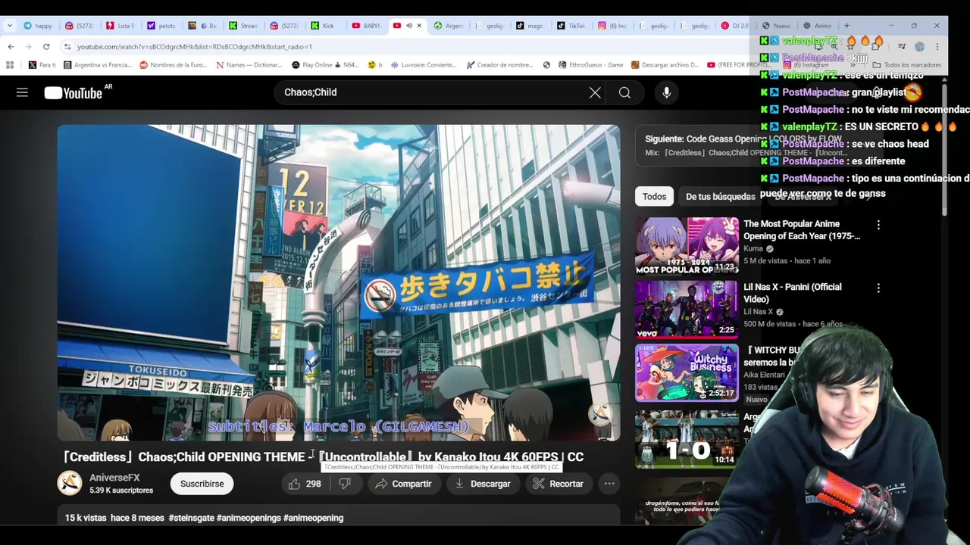
Task: Start voice search with the microphone
Action: point(666,92)
